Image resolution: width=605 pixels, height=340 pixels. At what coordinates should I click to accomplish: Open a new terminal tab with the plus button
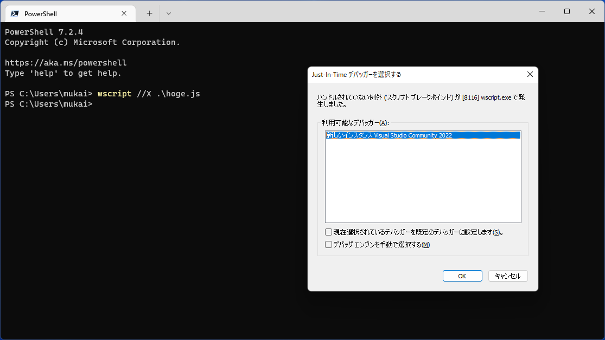pyautogui.click(x=149, y=12)
